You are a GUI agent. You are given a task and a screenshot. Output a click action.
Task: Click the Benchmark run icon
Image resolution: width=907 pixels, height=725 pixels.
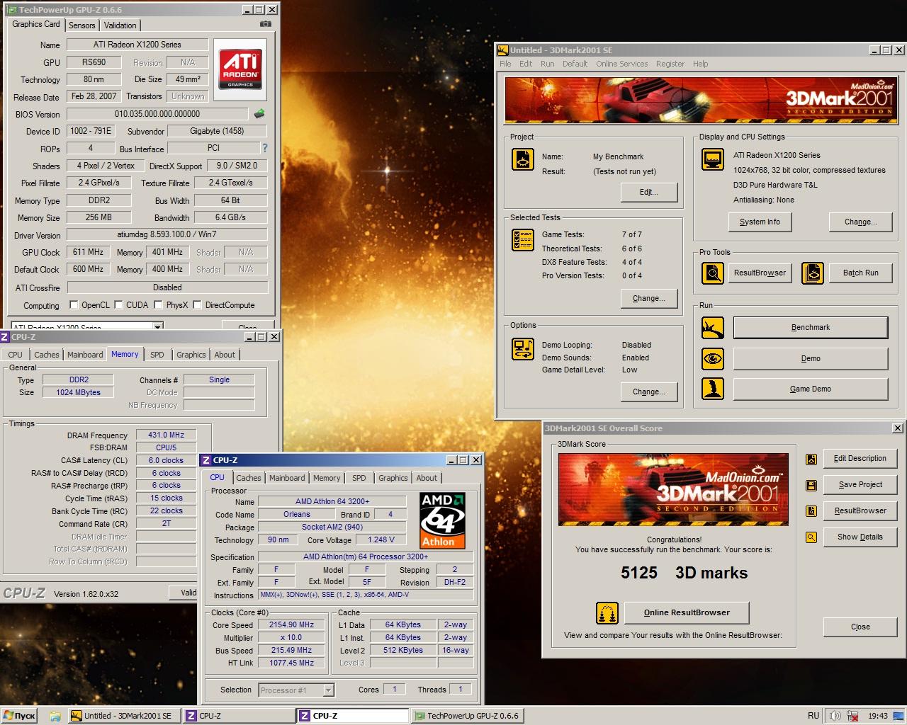713,328
